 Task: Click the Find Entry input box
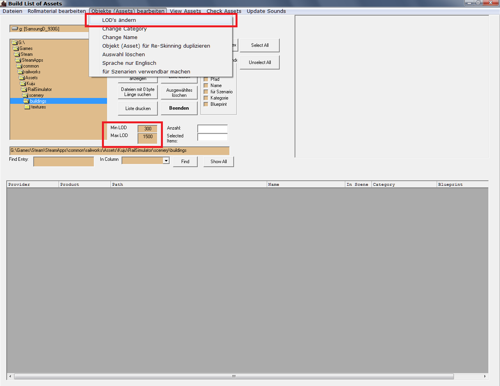point(64,162)
